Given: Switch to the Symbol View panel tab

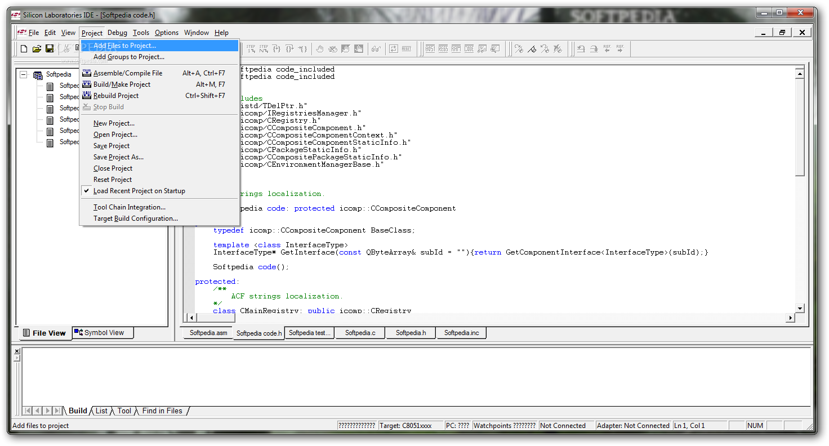Looking at the screenshot, I should [103, 333].
